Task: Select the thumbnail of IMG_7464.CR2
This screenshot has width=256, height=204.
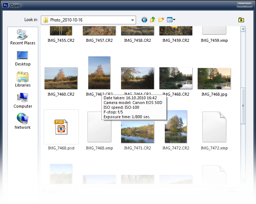Action: click(137, 78)
